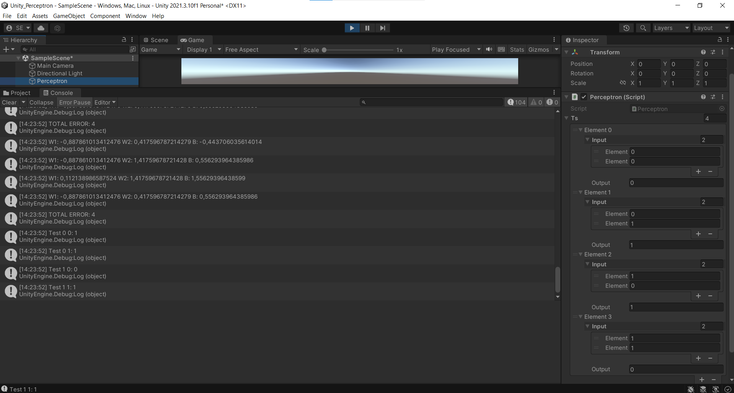Viewport: 734px width, 393px height.
Task: Click the Console search field
Action: pos(432,102)
